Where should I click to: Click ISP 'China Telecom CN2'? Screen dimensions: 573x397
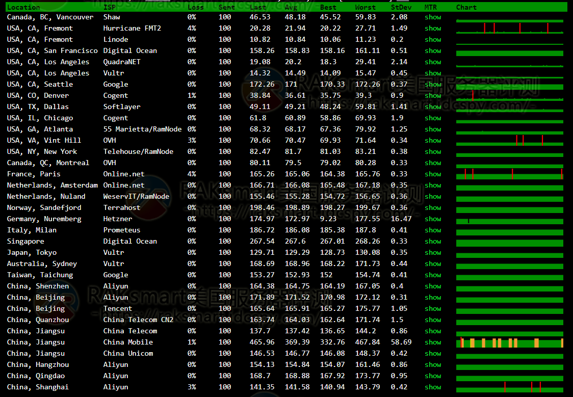pyautogui.click(x=138, y=320)
